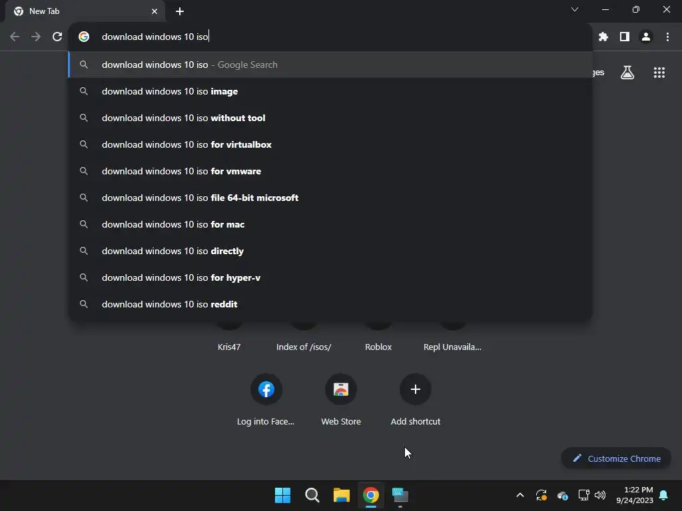The width and height of the screenshot is (682, 511).
Task: Select suggestion ending 'without tool'
Action: point(330,118)
